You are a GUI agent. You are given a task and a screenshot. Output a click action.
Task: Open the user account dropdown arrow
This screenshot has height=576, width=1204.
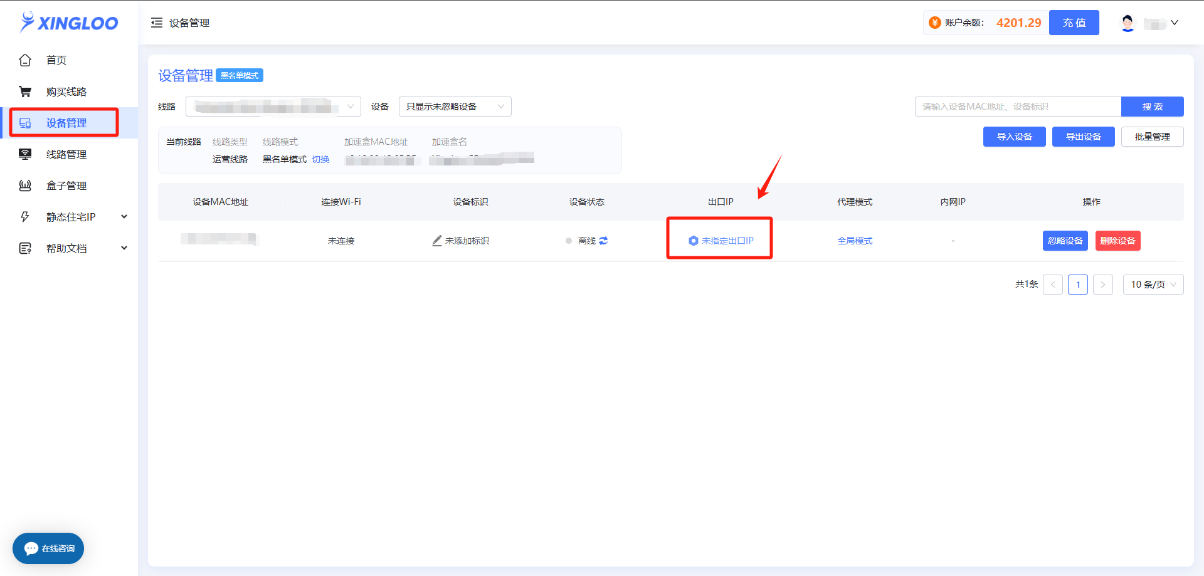coord(1175,23)
